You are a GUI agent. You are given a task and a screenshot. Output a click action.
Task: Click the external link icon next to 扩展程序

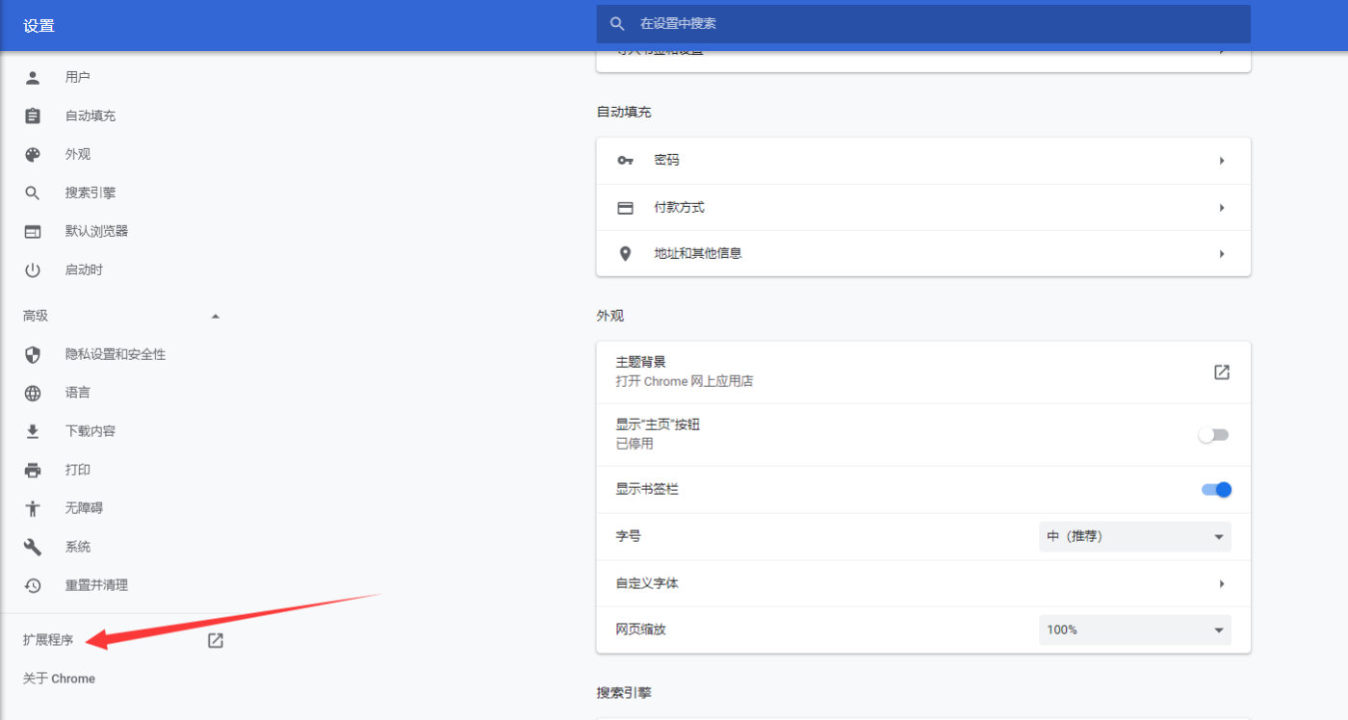216,640
